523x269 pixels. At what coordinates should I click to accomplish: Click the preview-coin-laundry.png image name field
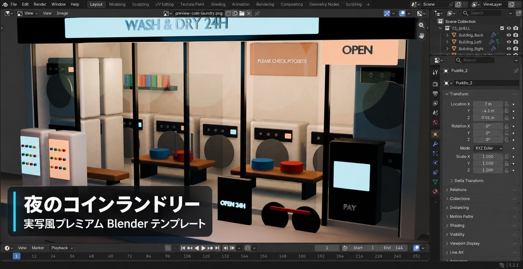point(199,14)
